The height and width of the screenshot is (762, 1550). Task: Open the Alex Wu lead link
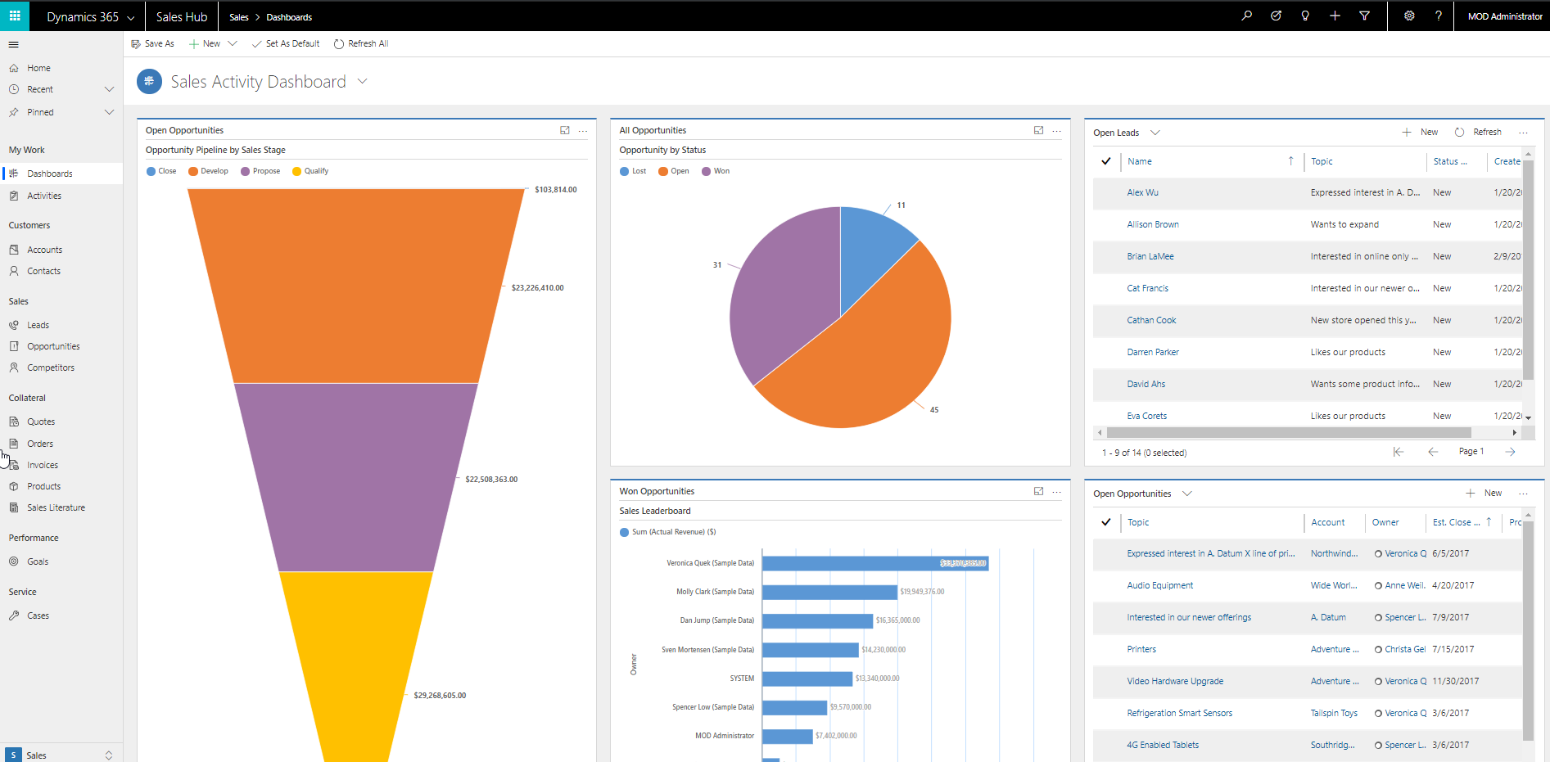point(1142,192)
